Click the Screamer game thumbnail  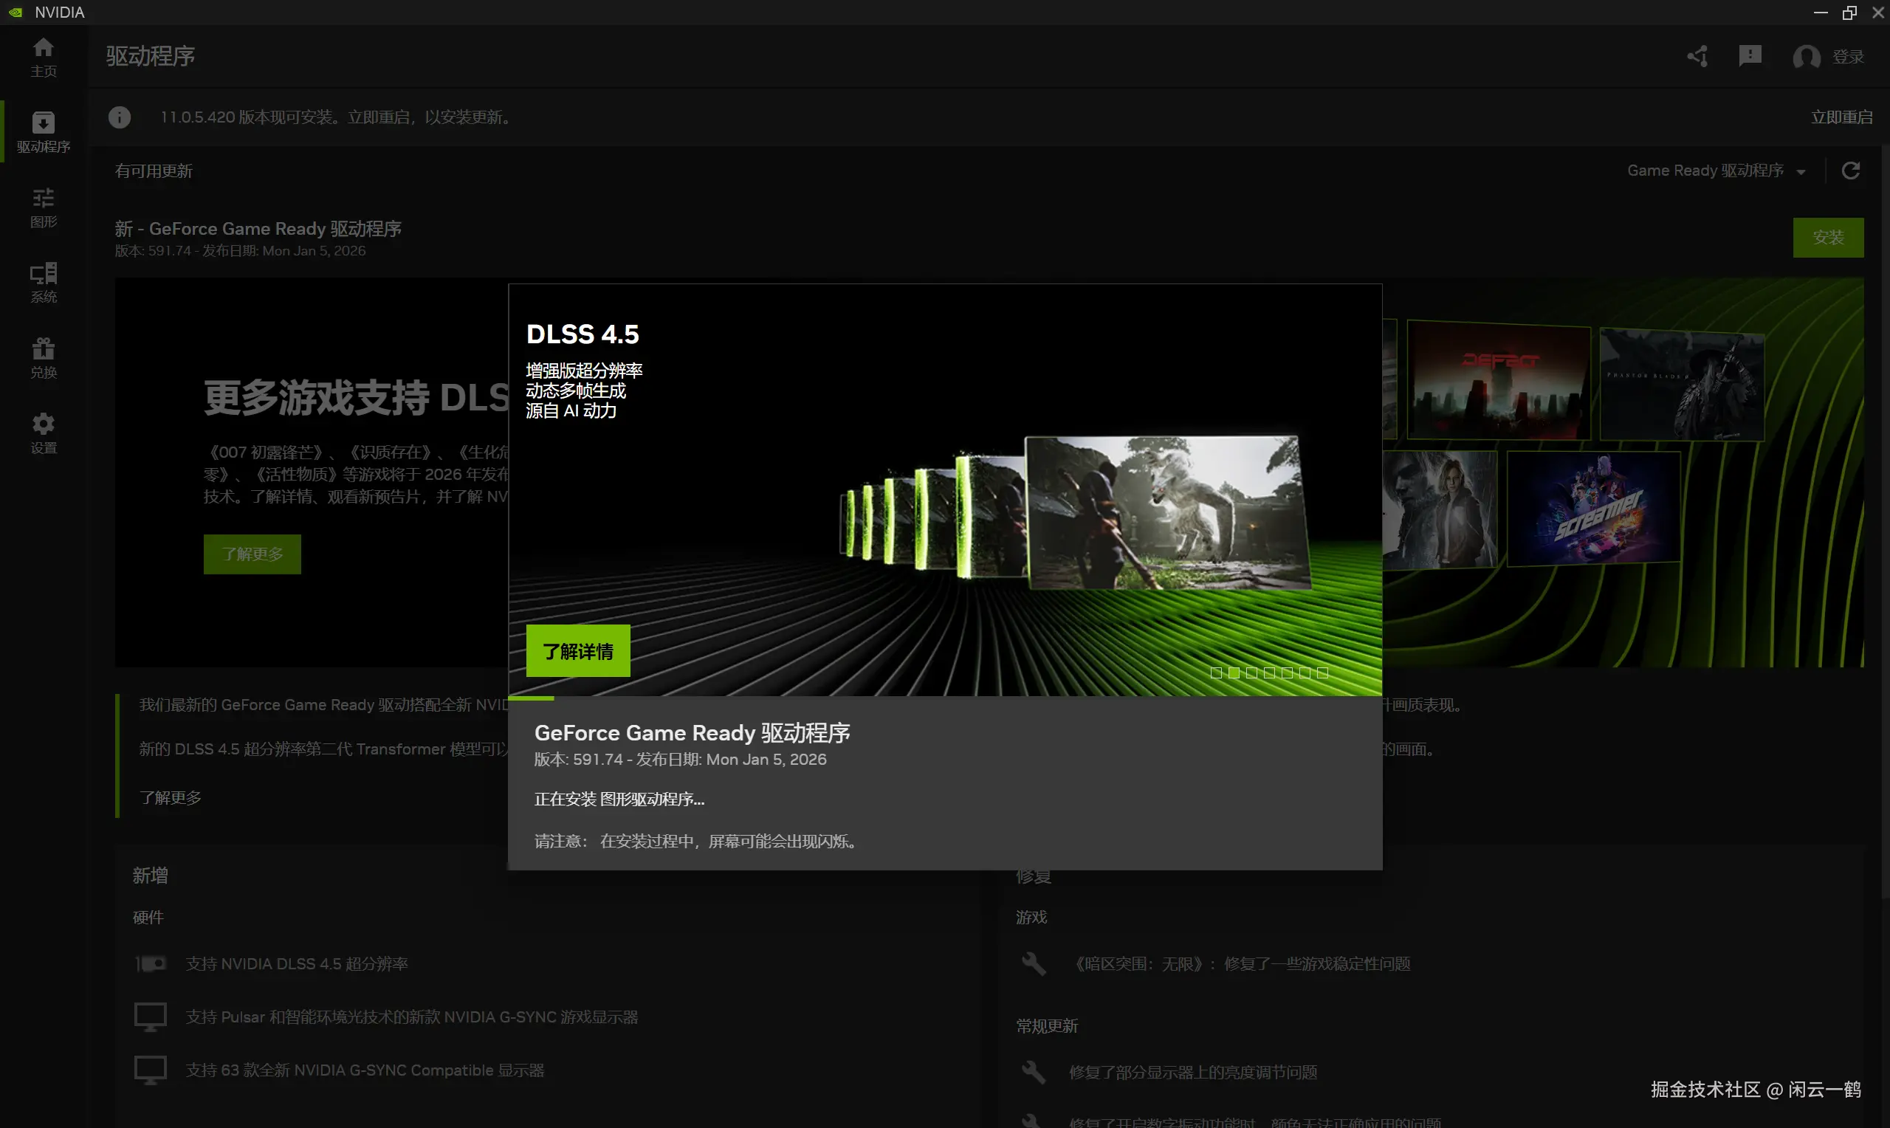[1593, 508]
